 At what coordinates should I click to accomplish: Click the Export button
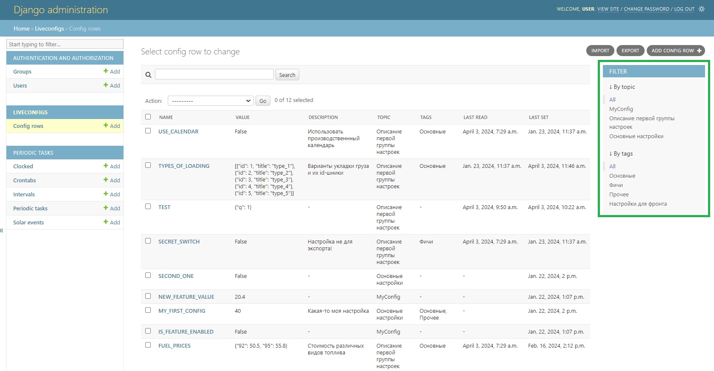click(x=631, y=51)
